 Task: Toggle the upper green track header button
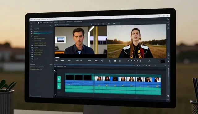(x=59, y=79)
